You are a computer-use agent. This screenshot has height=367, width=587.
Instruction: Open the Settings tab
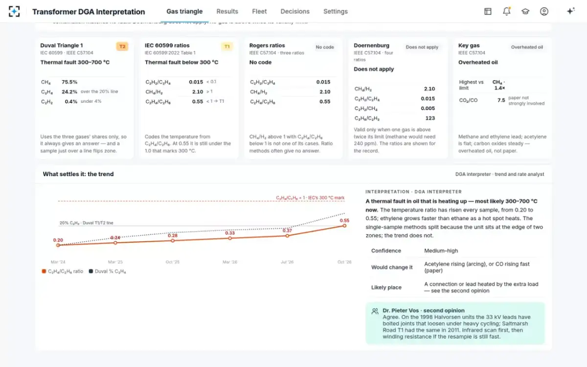click(336, 11)
